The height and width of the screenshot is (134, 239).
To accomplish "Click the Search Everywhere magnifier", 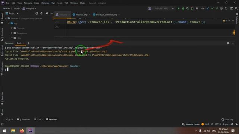I will pyautogui.click(x=236, y=9).
